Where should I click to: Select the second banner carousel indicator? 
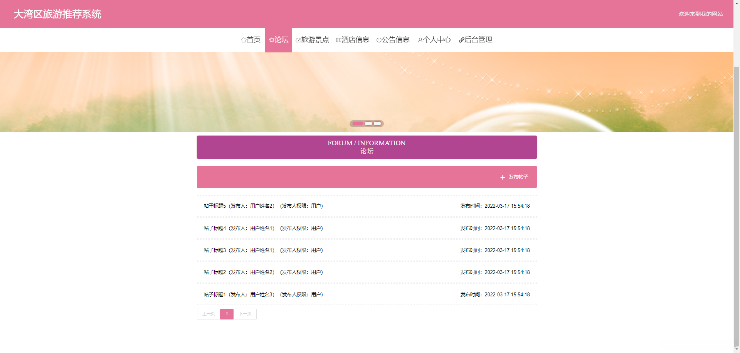pos(368,124)
